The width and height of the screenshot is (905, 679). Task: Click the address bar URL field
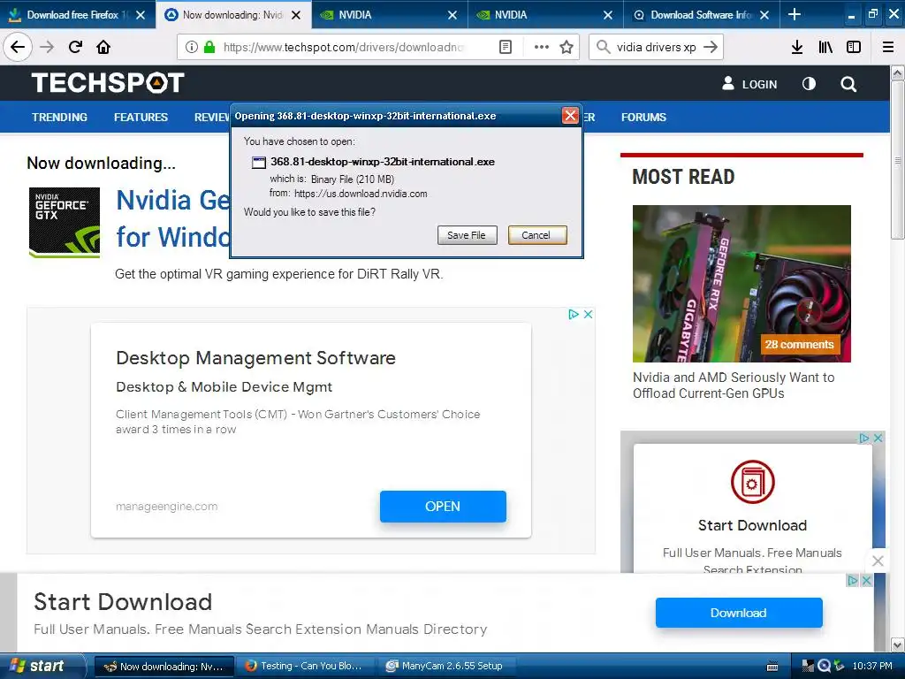click(x=344, y=47)
